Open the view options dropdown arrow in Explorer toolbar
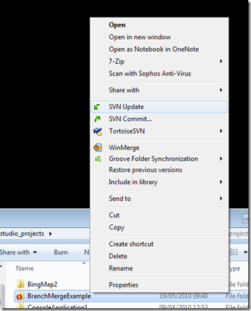 coord(245,252)
